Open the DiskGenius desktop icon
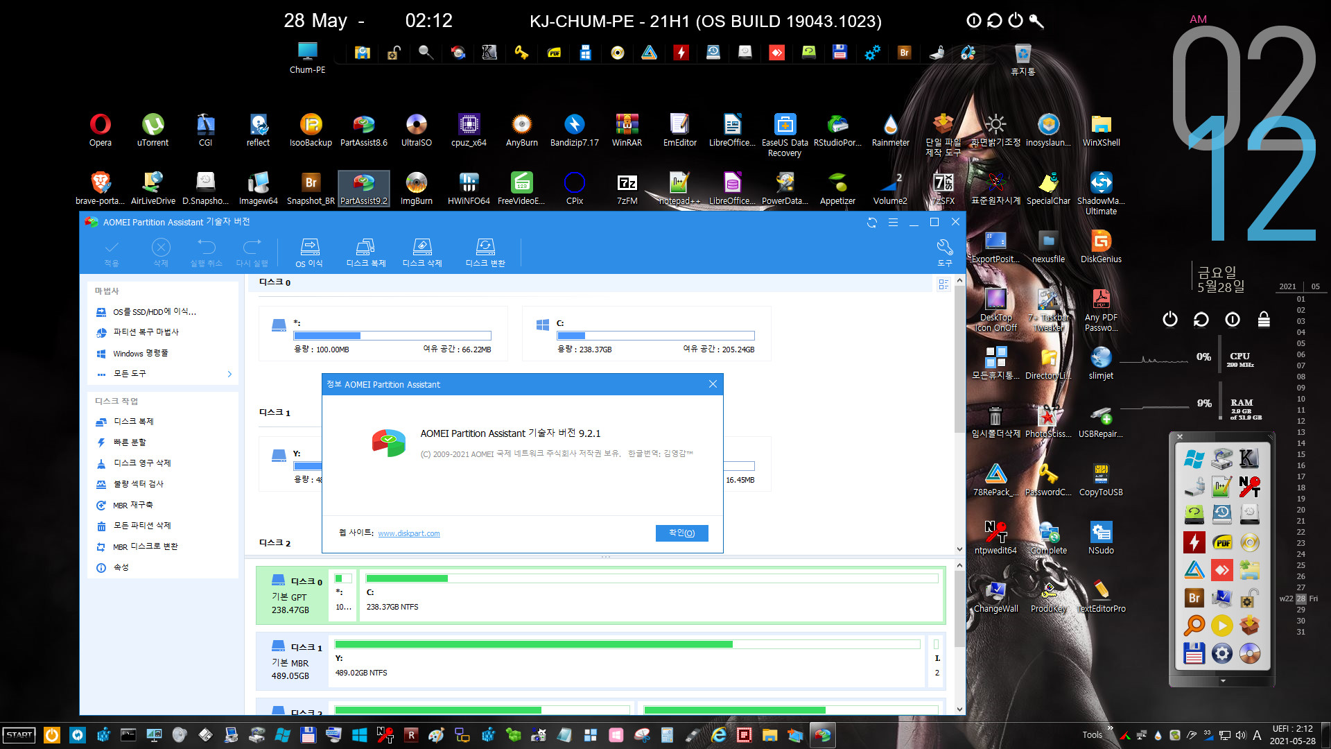This screenshot has height=749, width=1331. click(1101, 246)
